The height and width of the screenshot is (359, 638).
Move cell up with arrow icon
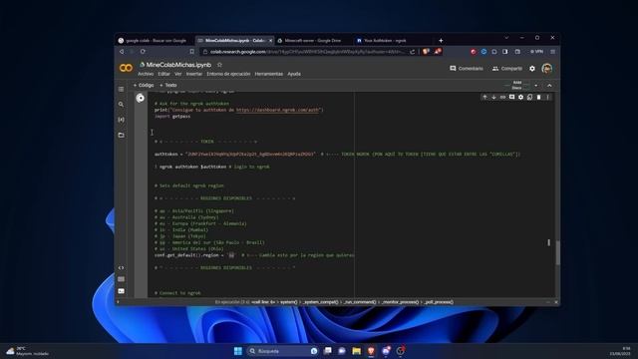[x=484, y=98]
